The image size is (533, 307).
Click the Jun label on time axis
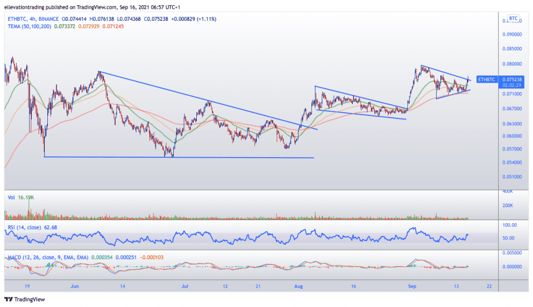[75, 286]
